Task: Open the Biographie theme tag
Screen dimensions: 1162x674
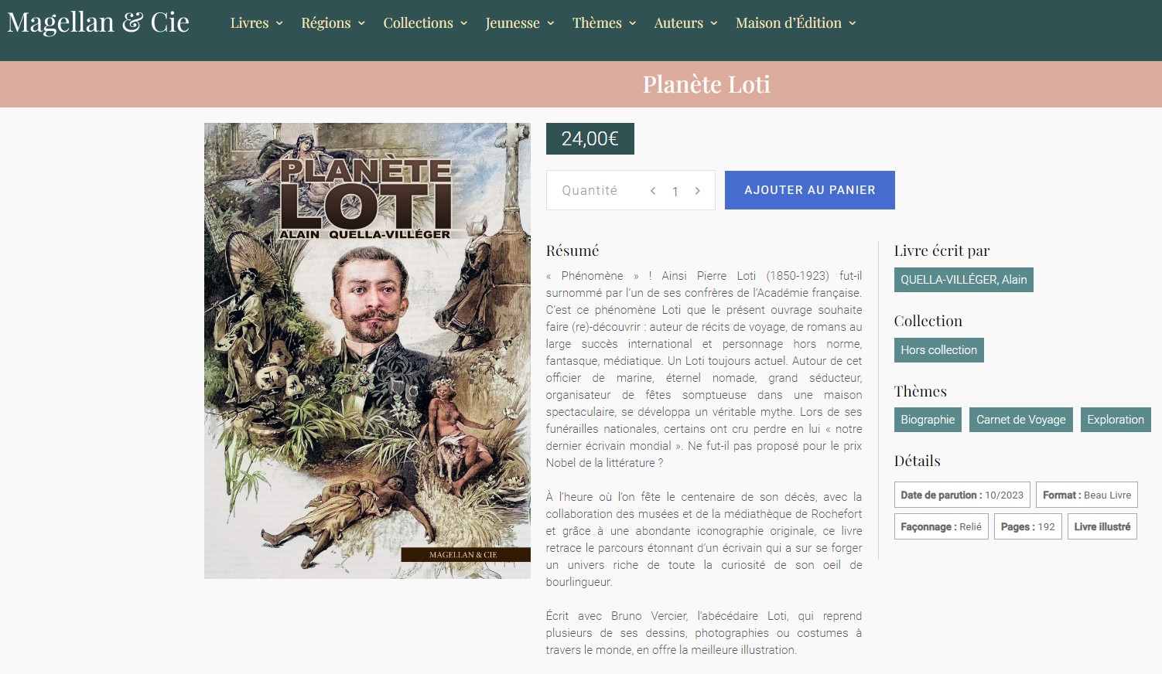Action: point(928,420)
